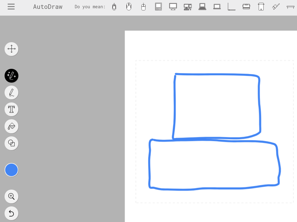This screenshot has width=297, height=222.
Task: Select the Type text tool
Action: pos(12,109)
